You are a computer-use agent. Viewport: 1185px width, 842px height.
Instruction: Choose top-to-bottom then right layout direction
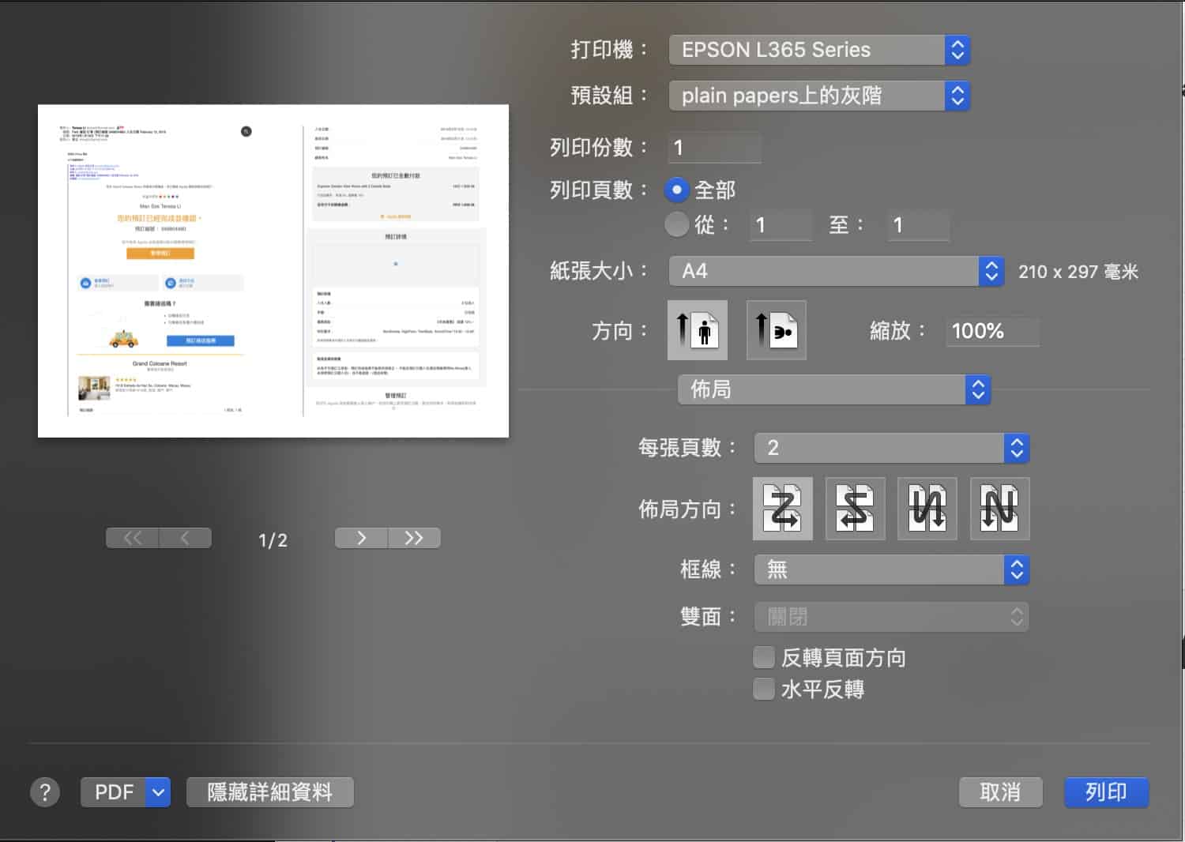point(927,509)
